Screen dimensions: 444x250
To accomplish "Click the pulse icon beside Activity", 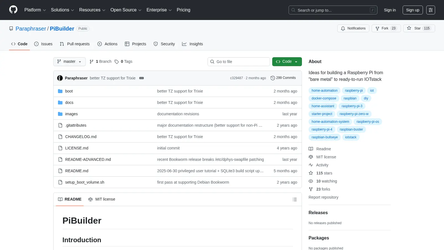I will (x=311, y=165).
